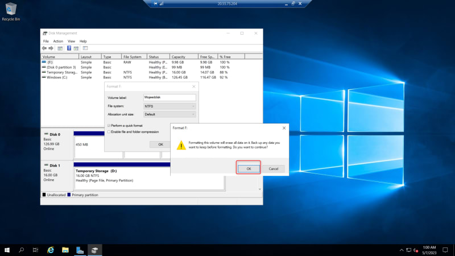Sort by the Status column header
The width and height of the screenshot is (455, 256).
coord(158,56)
